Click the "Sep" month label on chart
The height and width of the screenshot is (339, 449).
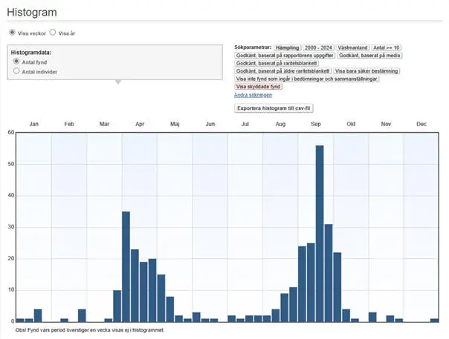[316, 124]
